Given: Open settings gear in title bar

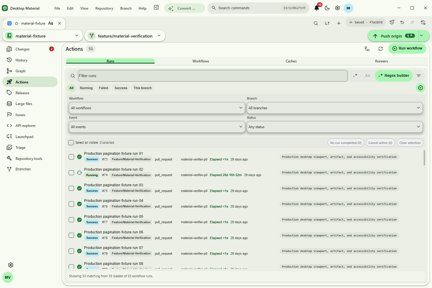Looking at the screenshot, I should click(337, 8).
